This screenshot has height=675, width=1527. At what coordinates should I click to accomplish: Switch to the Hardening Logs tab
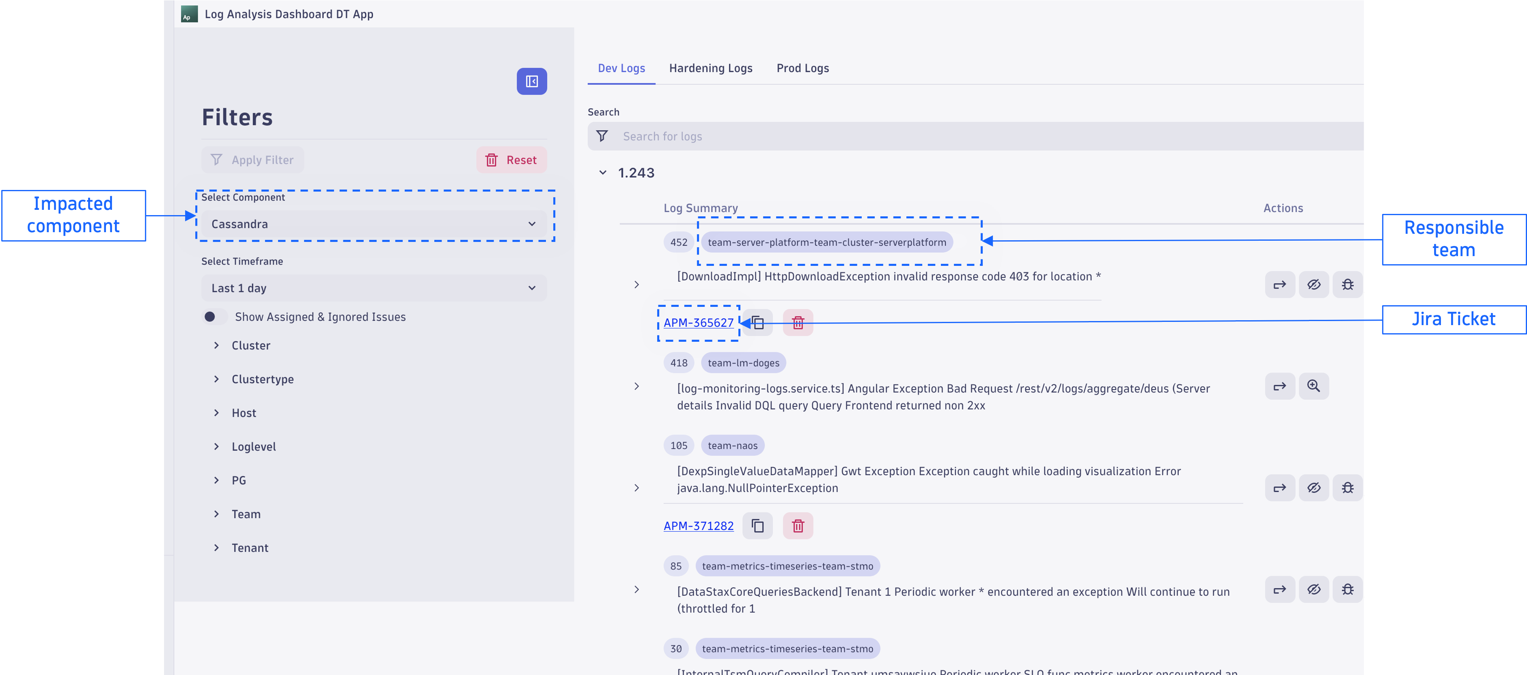(x=710, y=68)
